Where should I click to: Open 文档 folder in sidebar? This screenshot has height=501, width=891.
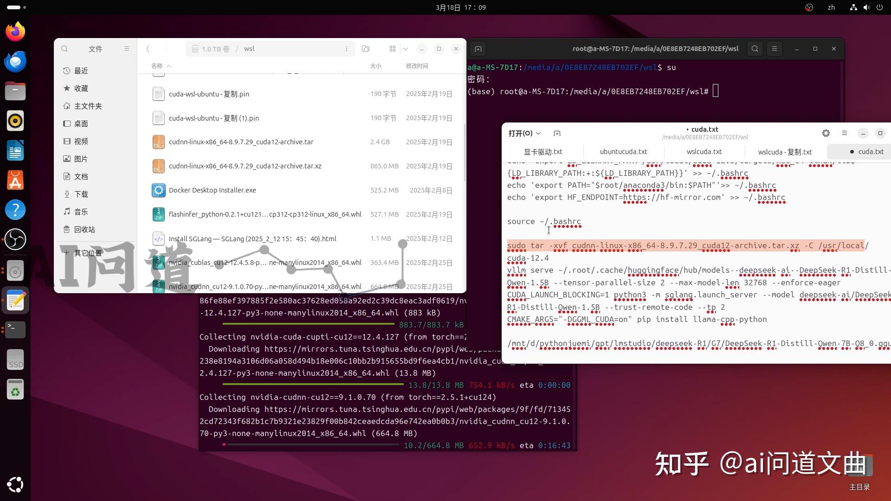95,176
